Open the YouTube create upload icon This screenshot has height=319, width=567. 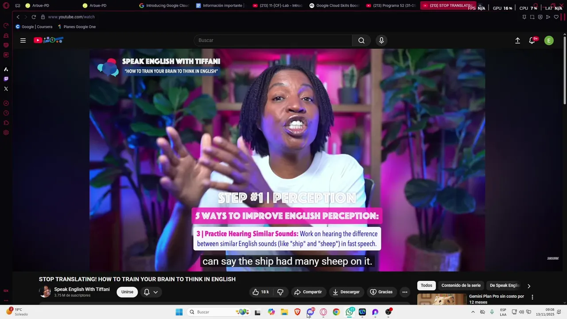pyautogui.click(x=517, y=40)
